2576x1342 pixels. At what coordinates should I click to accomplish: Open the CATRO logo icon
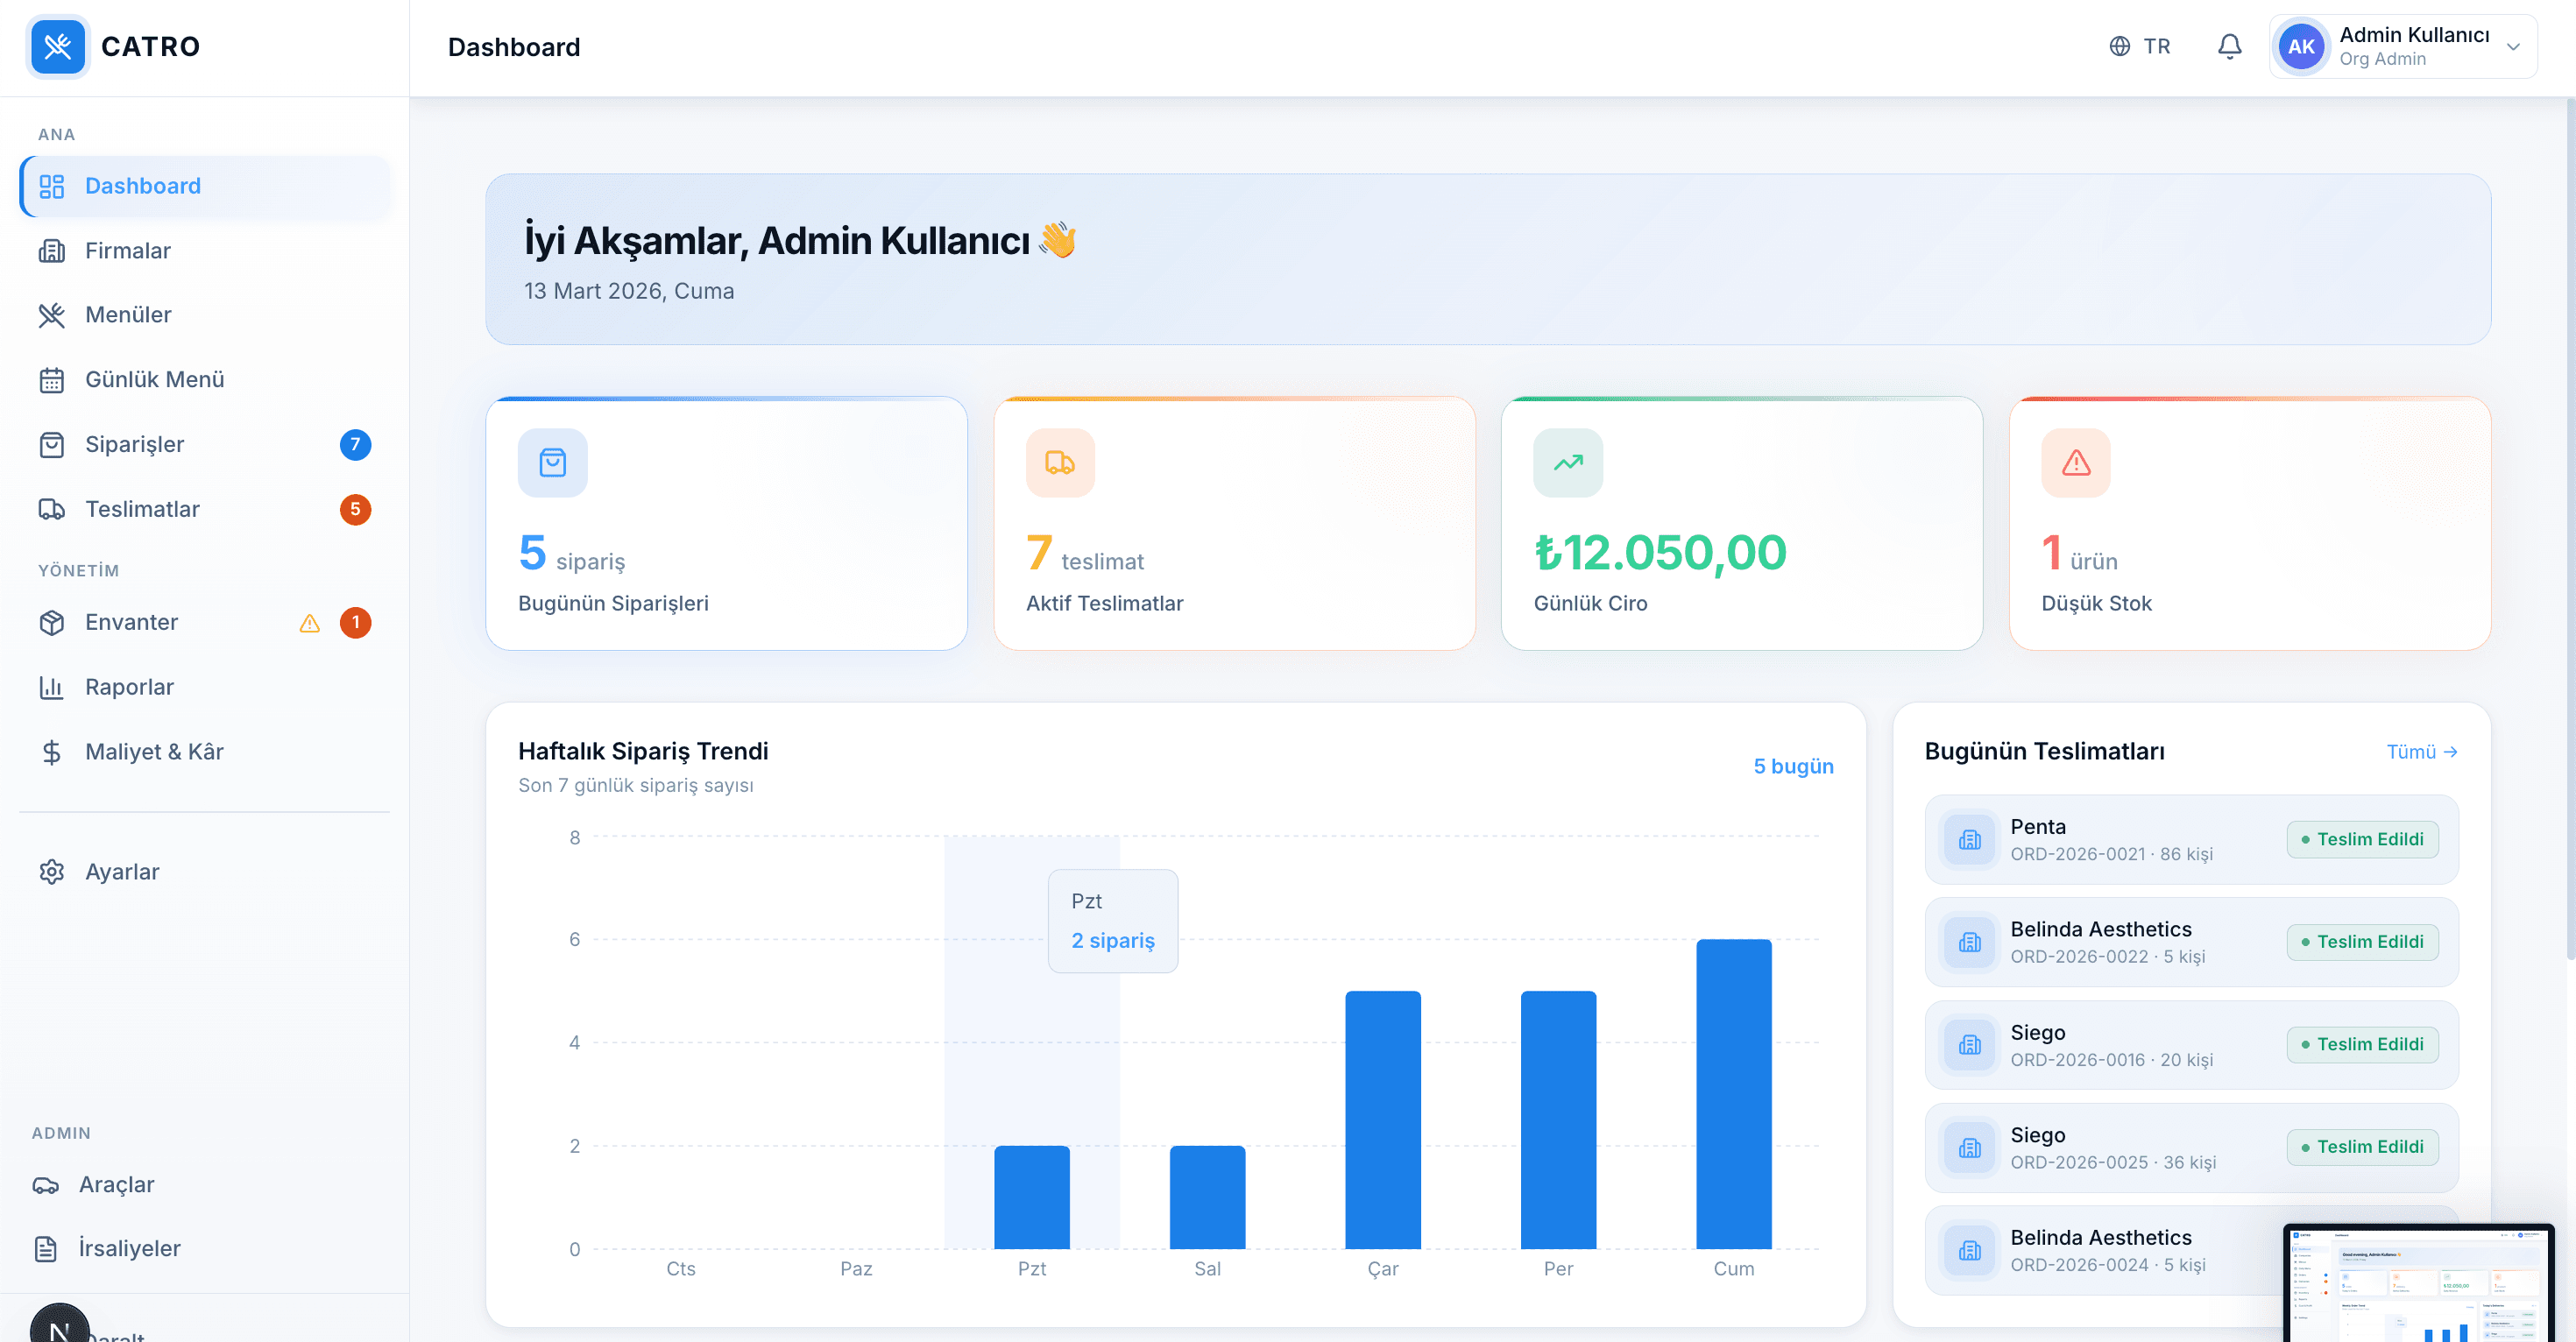[x=58, y=46]
